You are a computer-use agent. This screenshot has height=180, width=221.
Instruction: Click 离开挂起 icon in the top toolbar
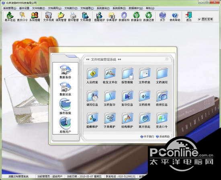coord(10,16)
